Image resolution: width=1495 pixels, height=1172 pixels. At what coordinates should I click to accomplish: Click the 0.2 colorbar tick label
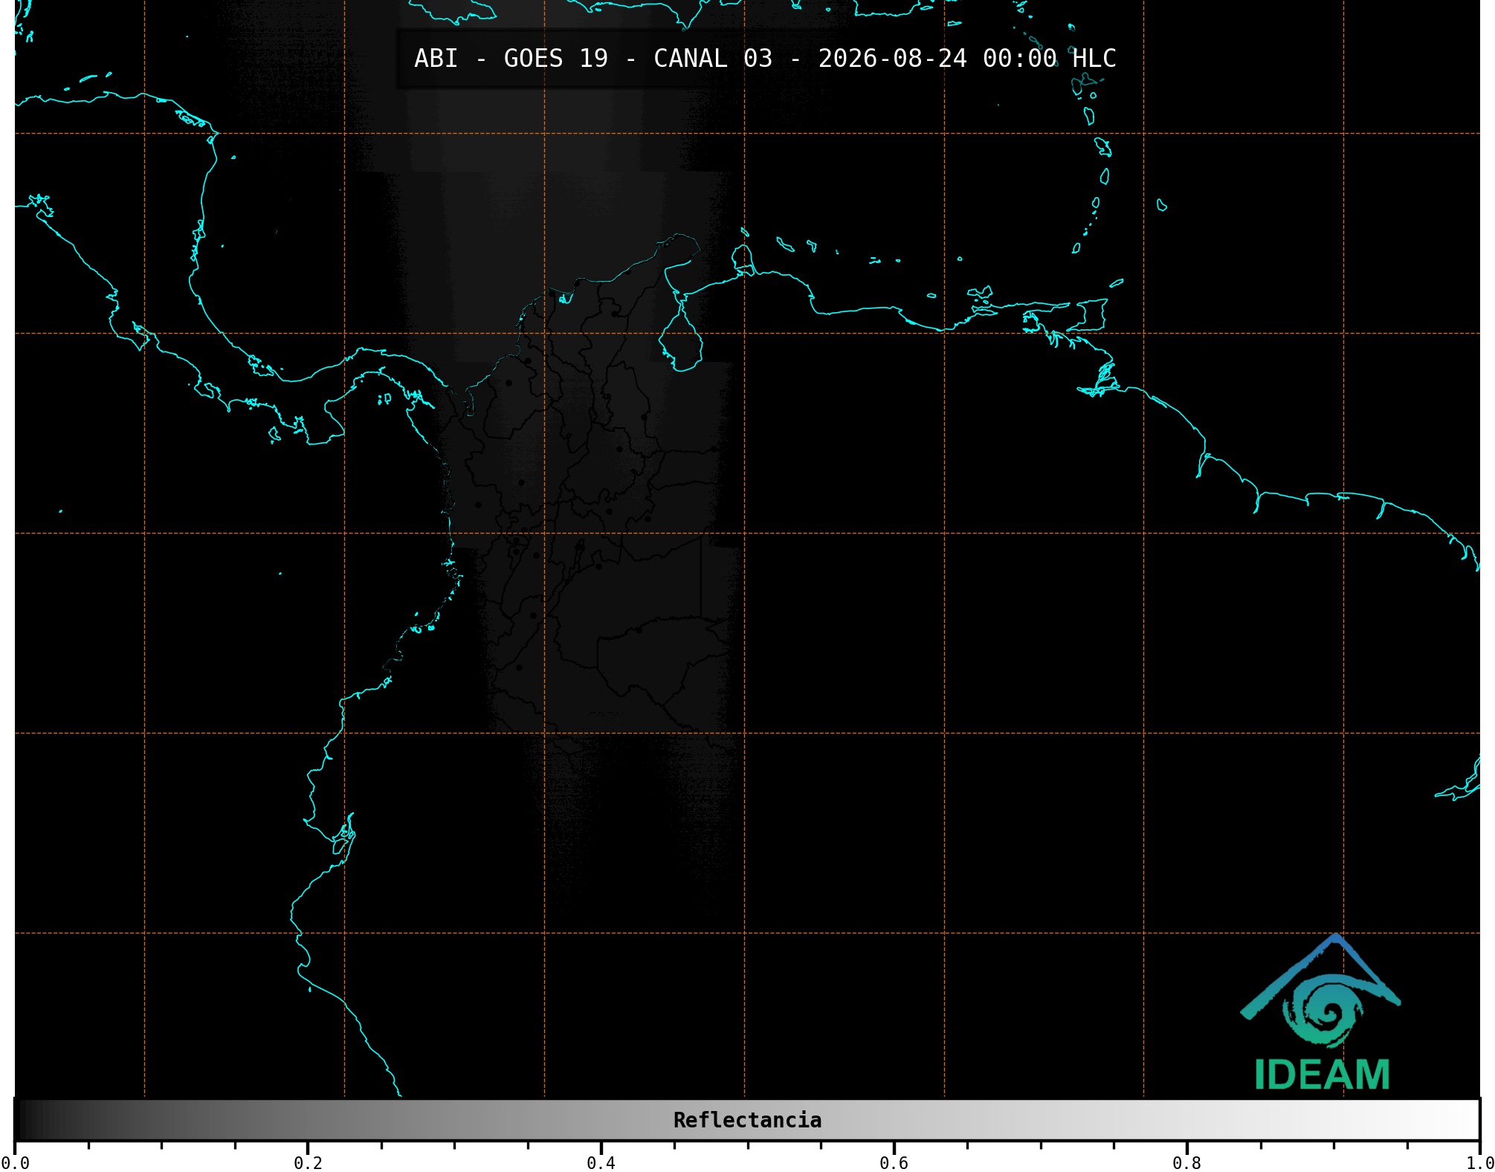pyautogui.click(x=308, y=1163)
